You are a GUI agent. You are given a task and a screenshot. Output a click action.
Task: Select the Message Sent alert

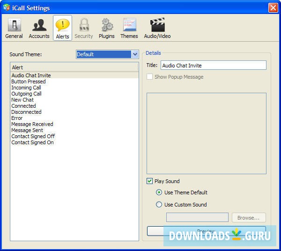click(x=74, y=130)
